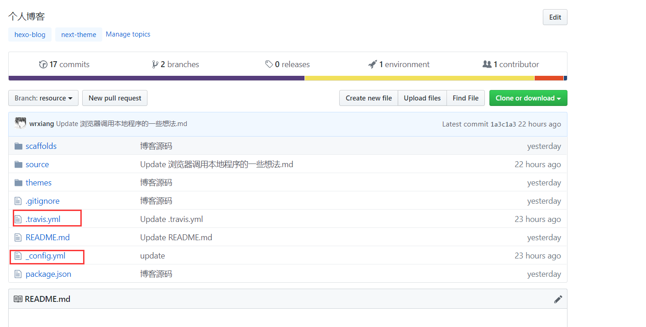Click the 博客源码 message in .gitignore row
This screenshot has height=327, width=646.
156,201
